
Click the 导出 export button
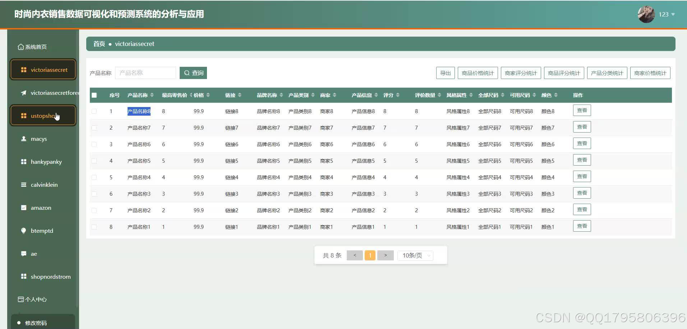pyautogui.click(x=446, y=73)
